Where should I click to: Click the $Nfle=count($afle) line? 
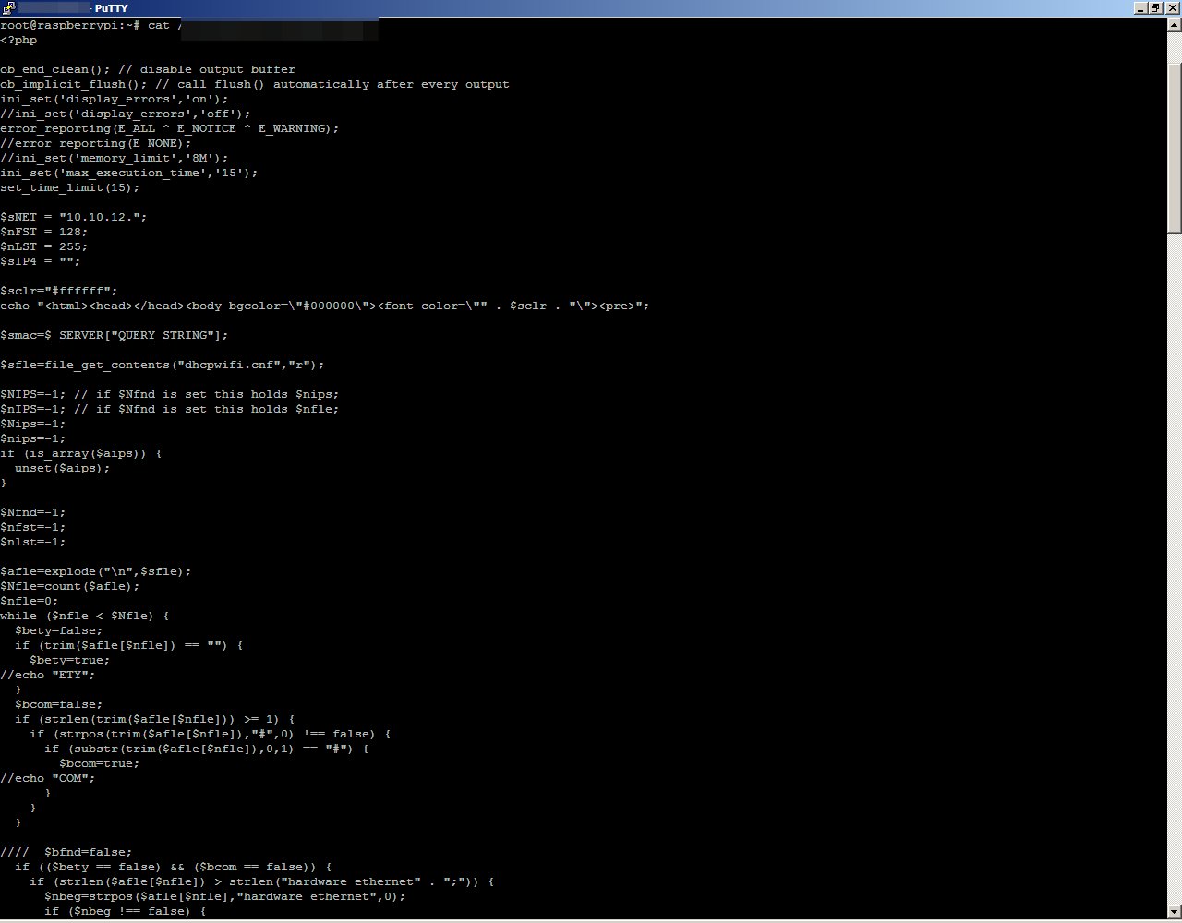click(70, 586)
